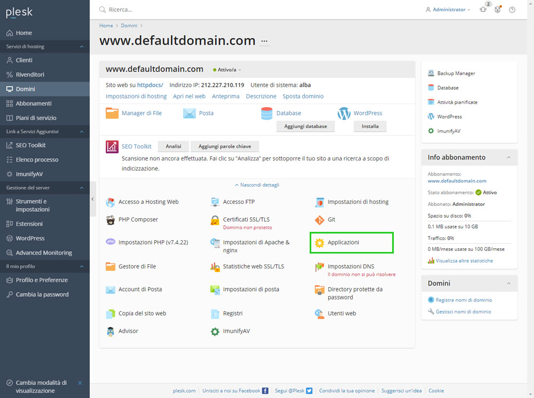The image size is (534, 398).
Task: Collapse the Gestione del server sidebar section
Action: 82,188
